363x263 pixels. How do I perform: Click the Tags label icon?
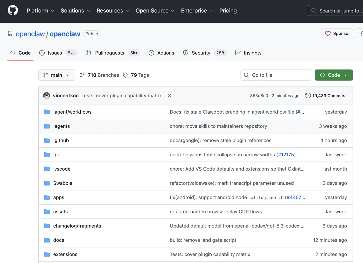(x=126, y=75)
